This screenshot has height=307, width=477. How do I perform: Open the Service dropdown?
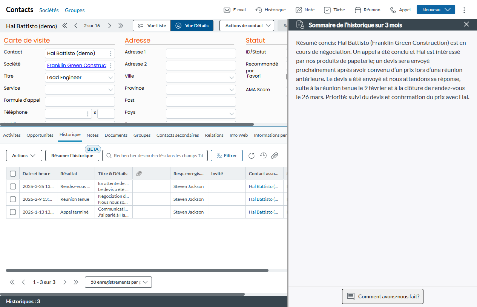(80, 90)
